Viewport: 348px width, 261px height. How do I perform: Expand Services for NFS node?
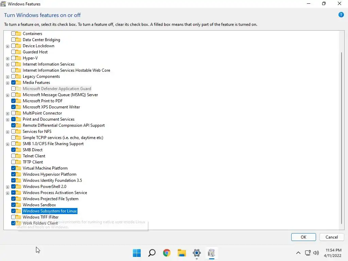coord(7,132)
